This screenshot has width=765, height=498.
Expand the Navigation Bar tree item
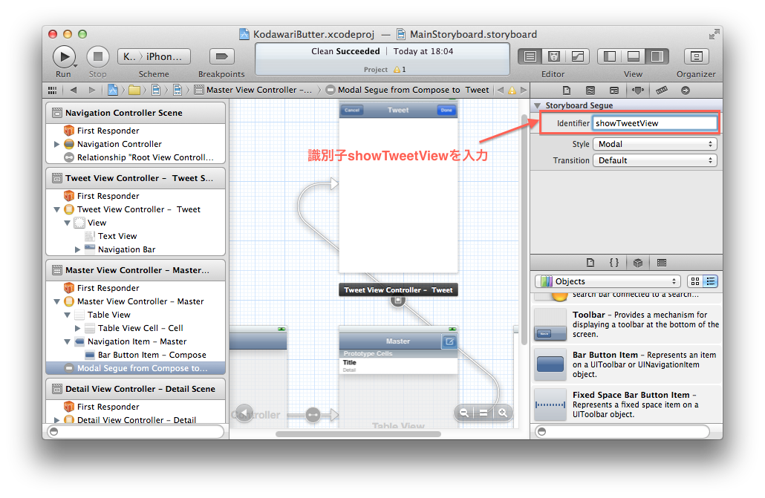pyautogui.click(x=77, y=249)
